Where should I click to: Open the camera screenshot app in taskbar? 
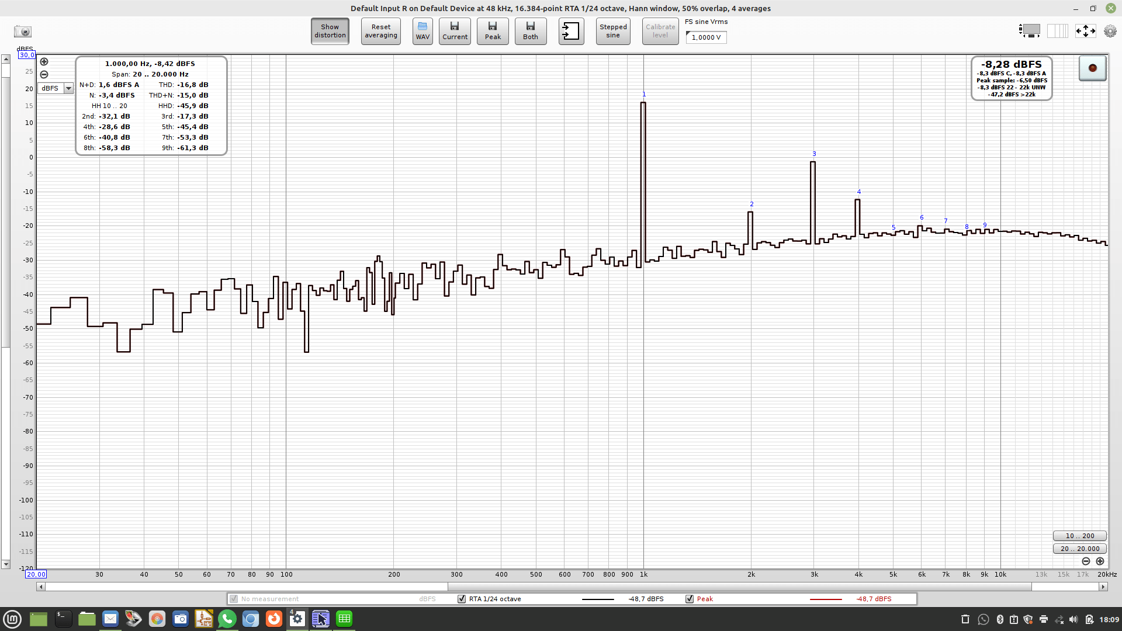[x=180, y=619]
